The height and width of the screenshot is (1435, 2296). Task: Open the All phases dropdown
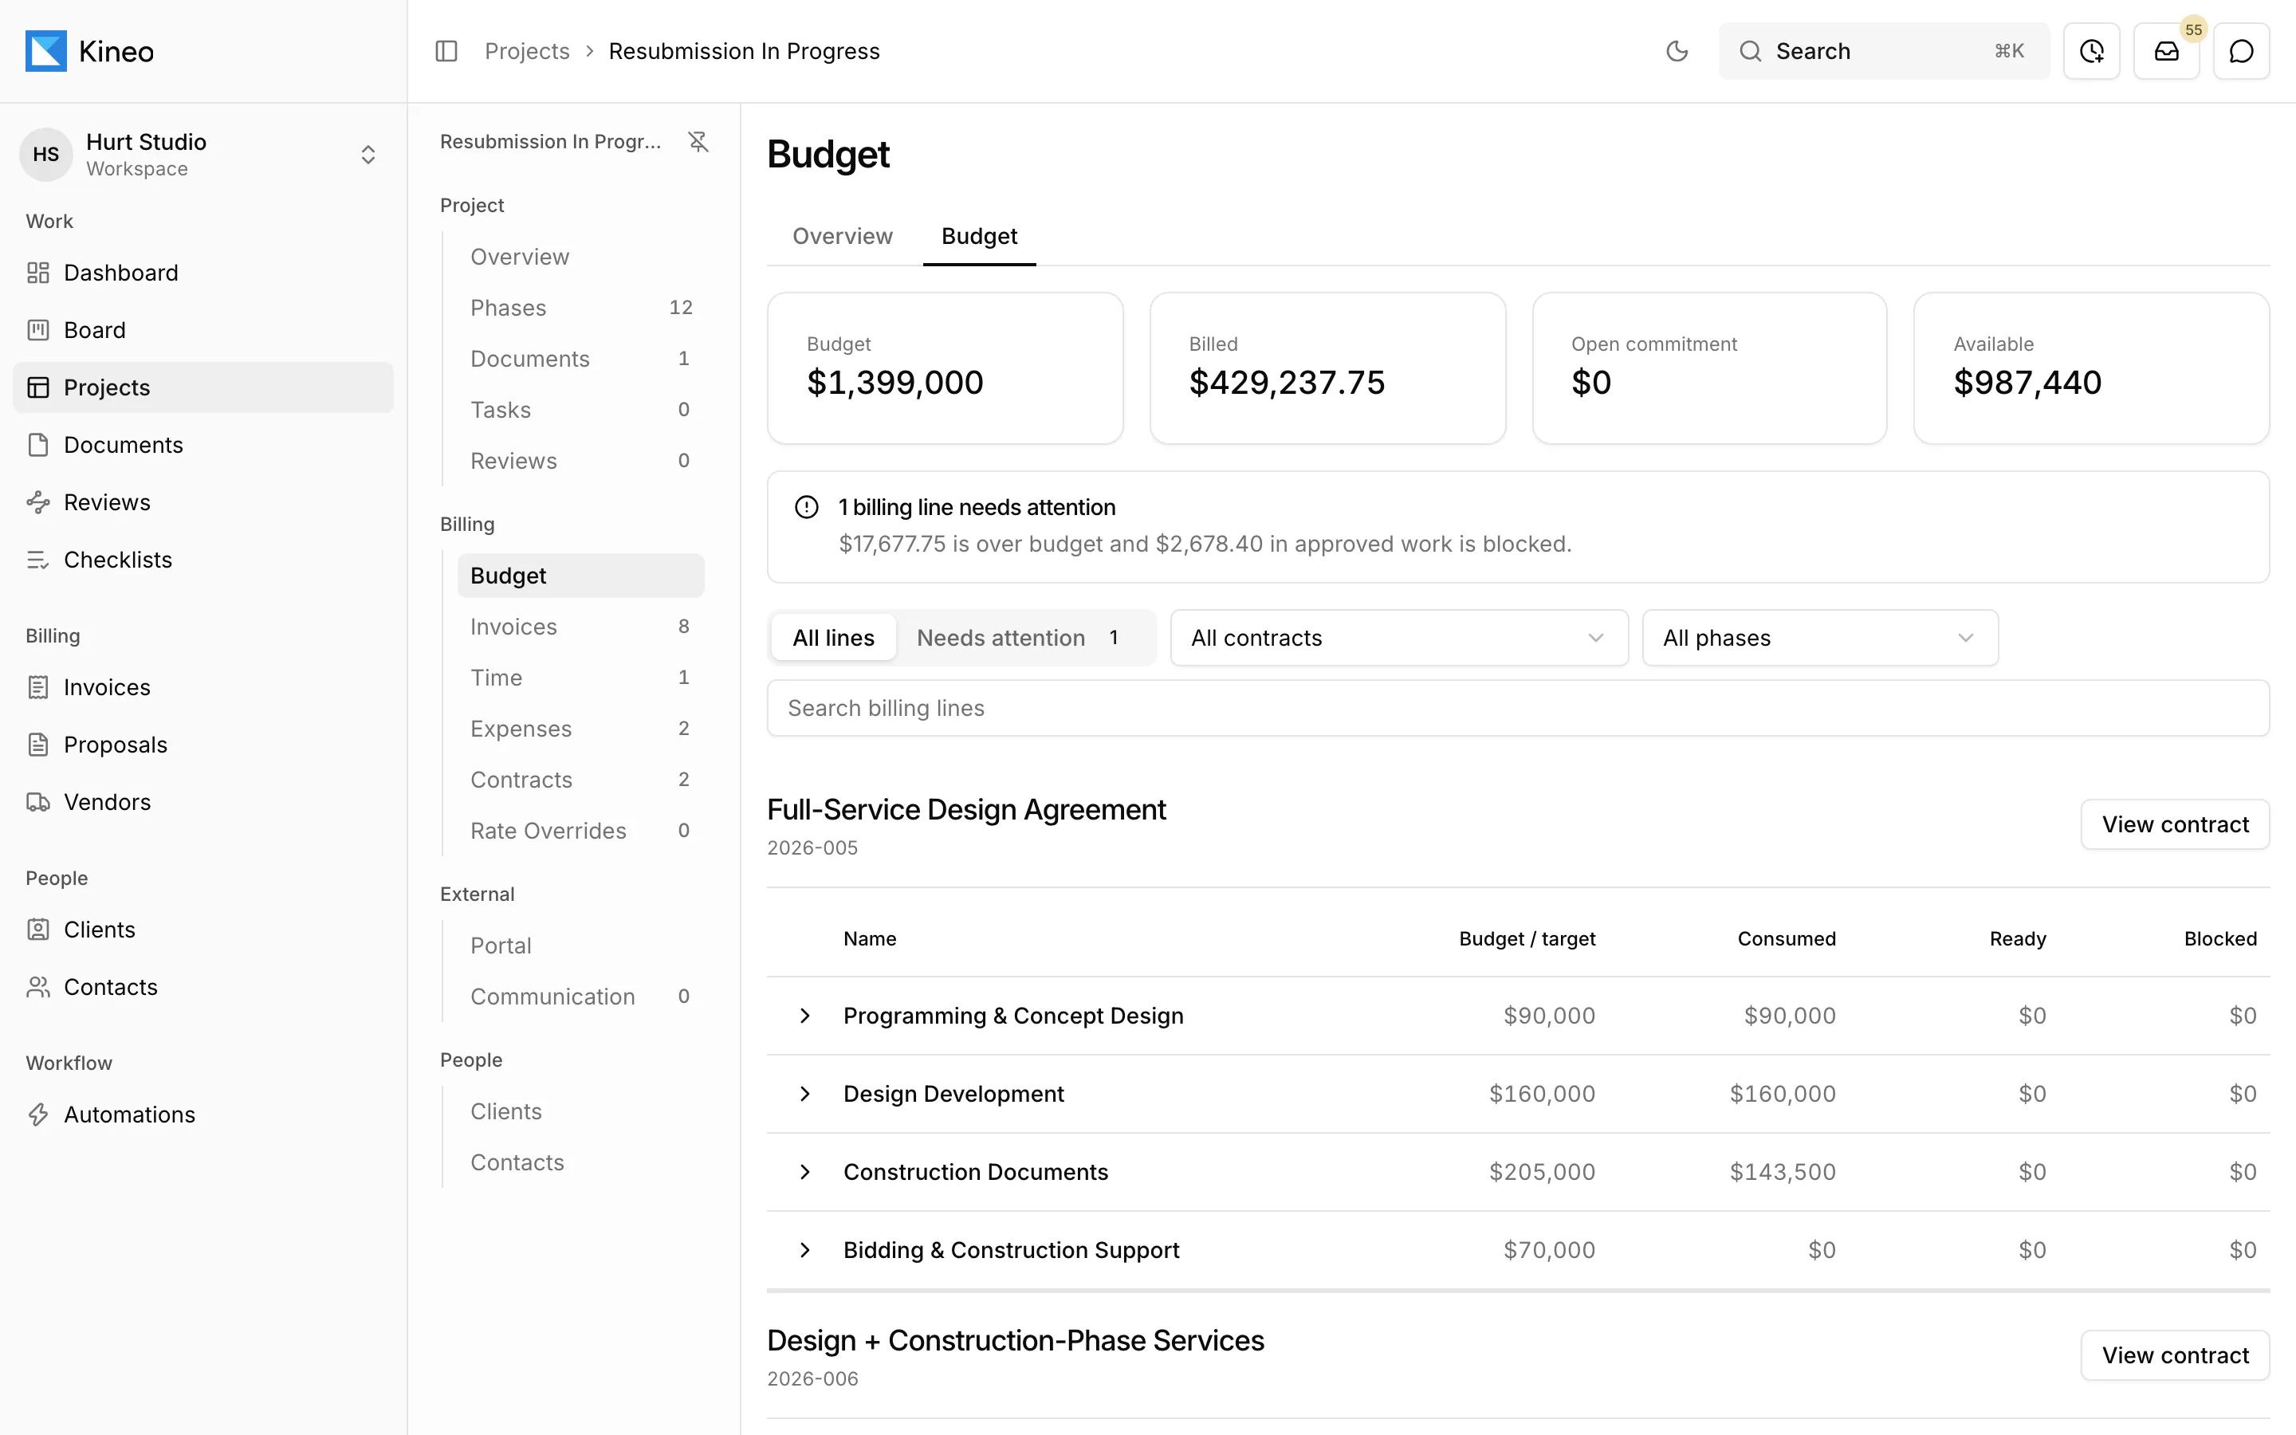click(1820, 638)
